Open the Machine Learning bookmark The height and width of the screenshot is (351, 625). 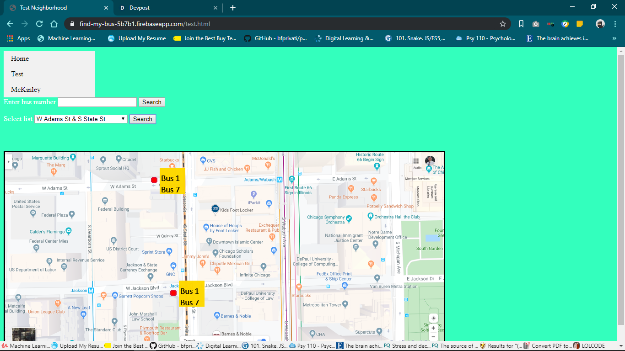[67, 38]
